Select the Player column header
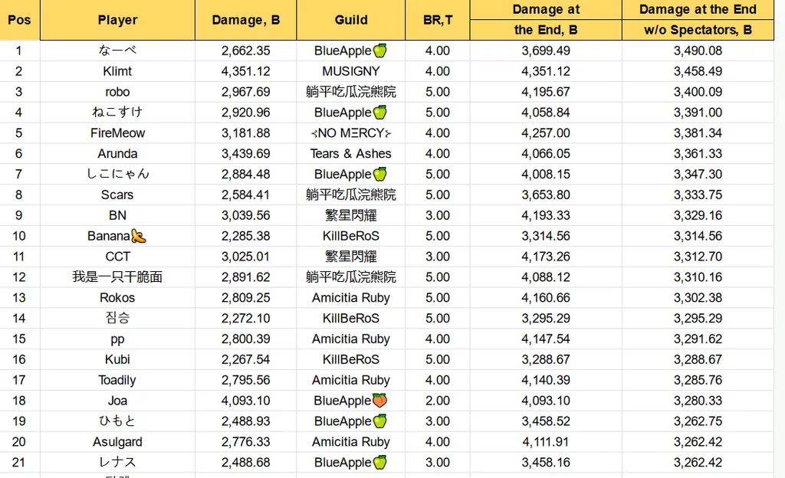Viewport: 785px width, 478px height. point(117,20)
